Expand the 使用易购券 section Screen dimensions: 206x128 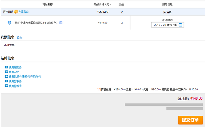(x=15, y=67)
